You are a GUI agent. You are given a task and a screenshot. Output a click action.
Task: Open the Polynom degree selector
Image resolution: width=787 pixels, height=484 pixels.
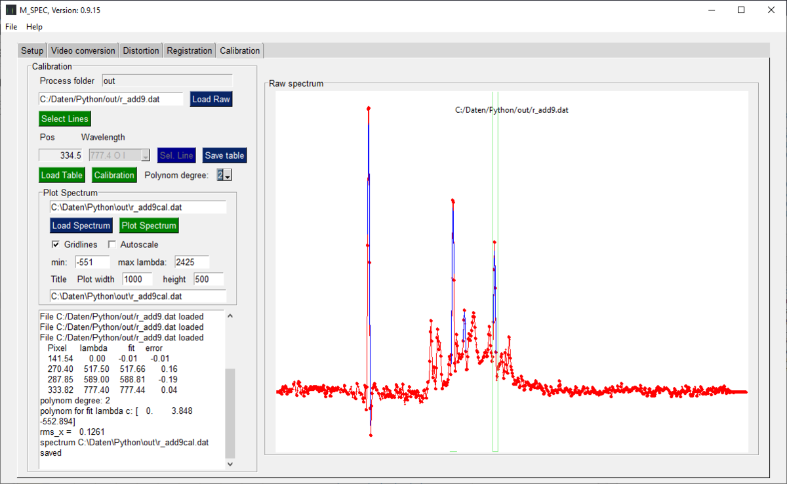pyautogui.click(x=228, y=175)
